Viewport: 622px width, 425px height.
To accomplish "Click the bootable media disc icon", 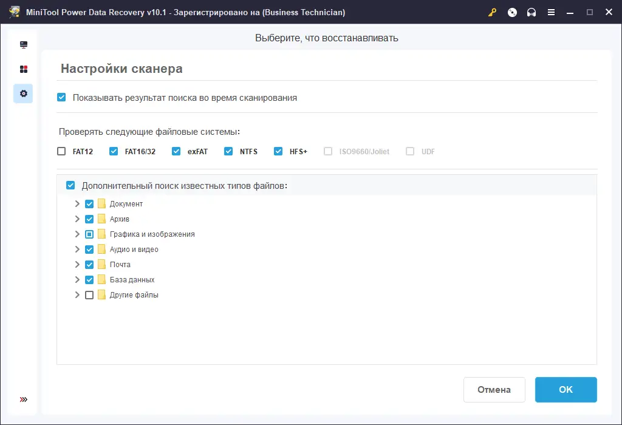I will tap(512, 12).
